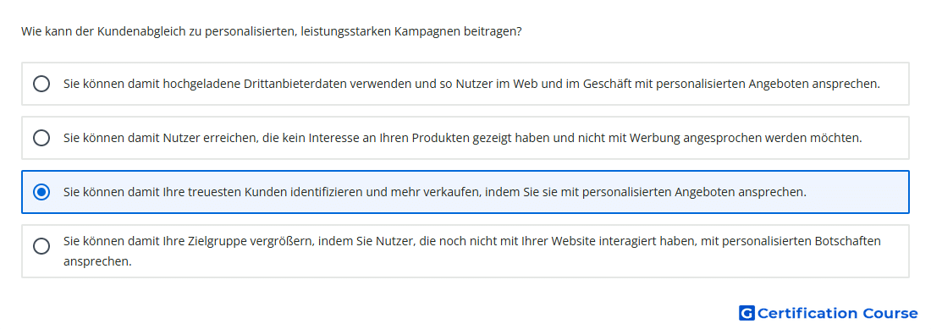Select the radio button for 'Zielgruppe vergrößern' answer
Image resolution: width=931 pixels, height=329 pixels.
click(x=41, y=246)
